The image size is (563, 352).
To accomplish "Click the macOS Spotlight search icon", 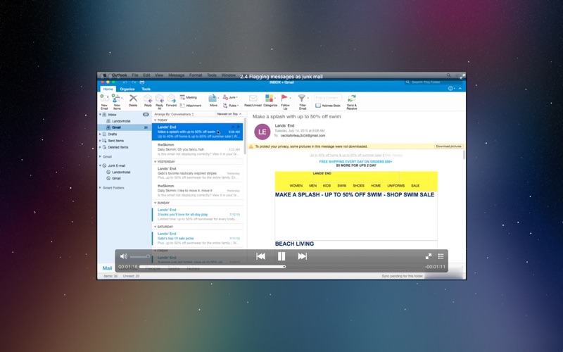I will [x=448, y=75].
